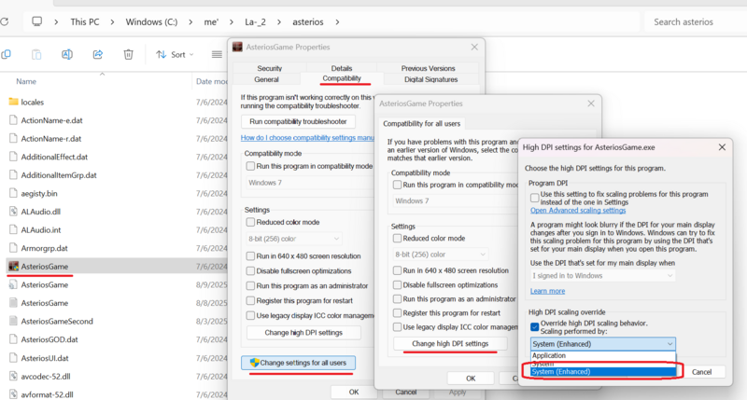Open Advanced scaling settings link
This screenshot has width=747, height=400.
pos(578,210)
